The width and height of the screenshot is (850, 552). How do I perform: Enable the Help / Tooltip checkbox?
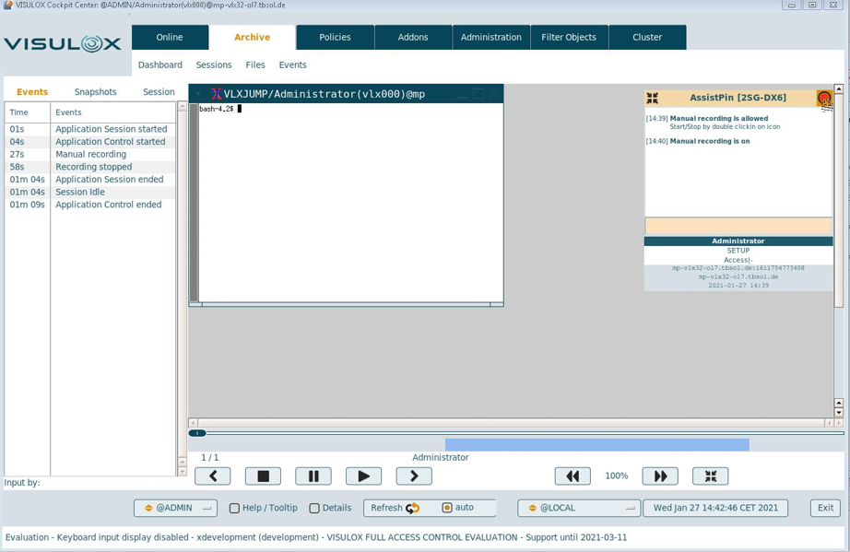[234, 508]
